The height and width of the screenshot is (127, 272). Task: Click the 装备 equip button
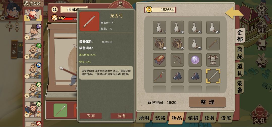pos(122,116)
